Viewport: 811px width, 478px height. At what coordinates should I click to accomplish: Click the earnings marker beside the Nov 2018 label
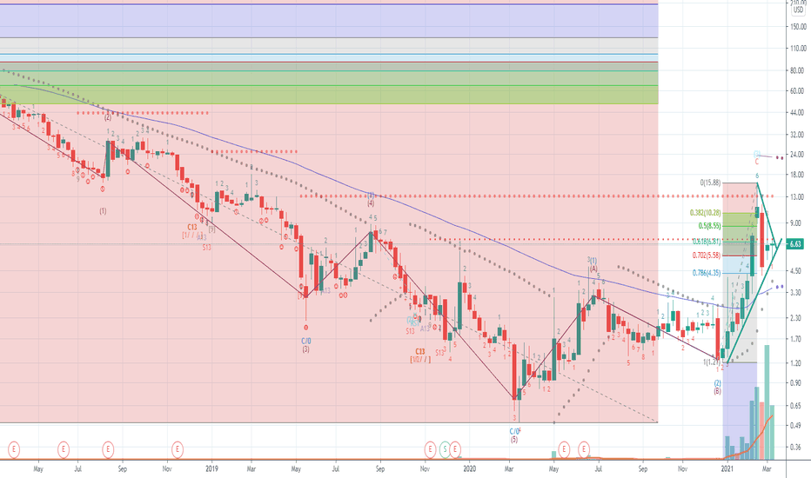tap(178, 449)
